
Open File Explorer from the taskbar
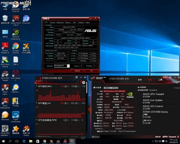tap(31, 141)
